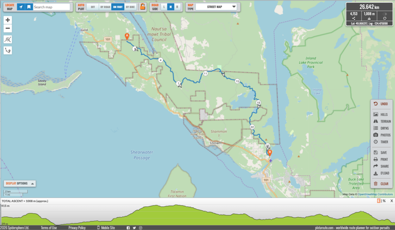Download route via D'LOAD
This screenshot has height=230, width=395.
(x=381, y=173)
